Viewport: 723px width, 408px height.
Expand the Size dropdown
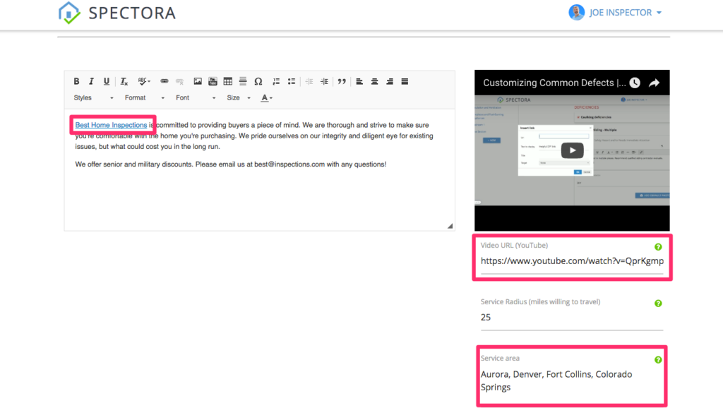point(237,97)
